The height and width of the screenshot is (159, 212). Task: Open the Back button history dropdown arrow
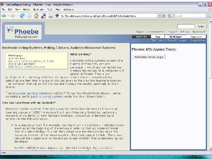(8, 16)
